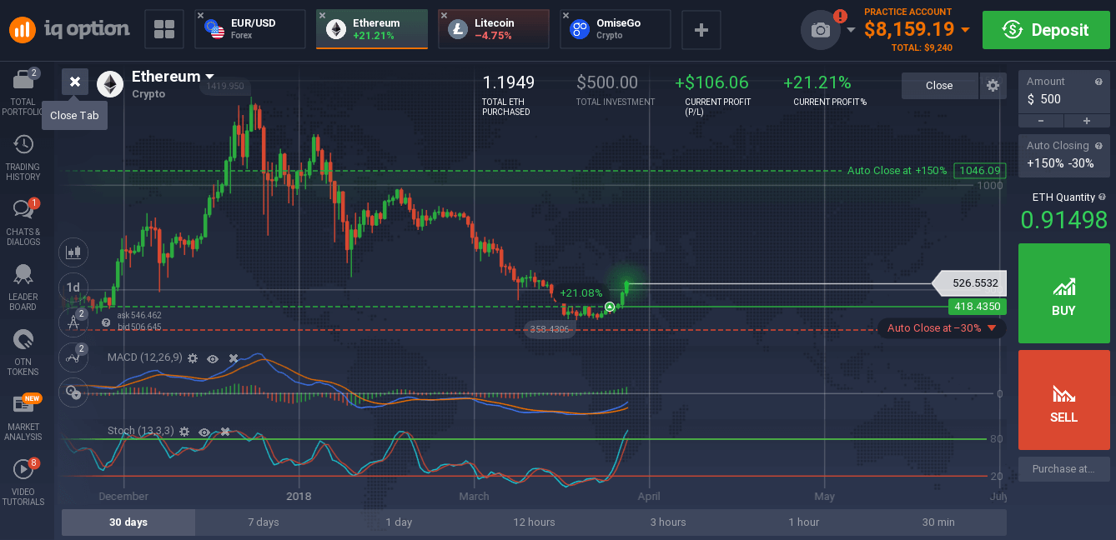Image resolution: width=1116 pixels, height=540 pixels.
Task: Decrease amount with minus button
Action: point(1041,121)
